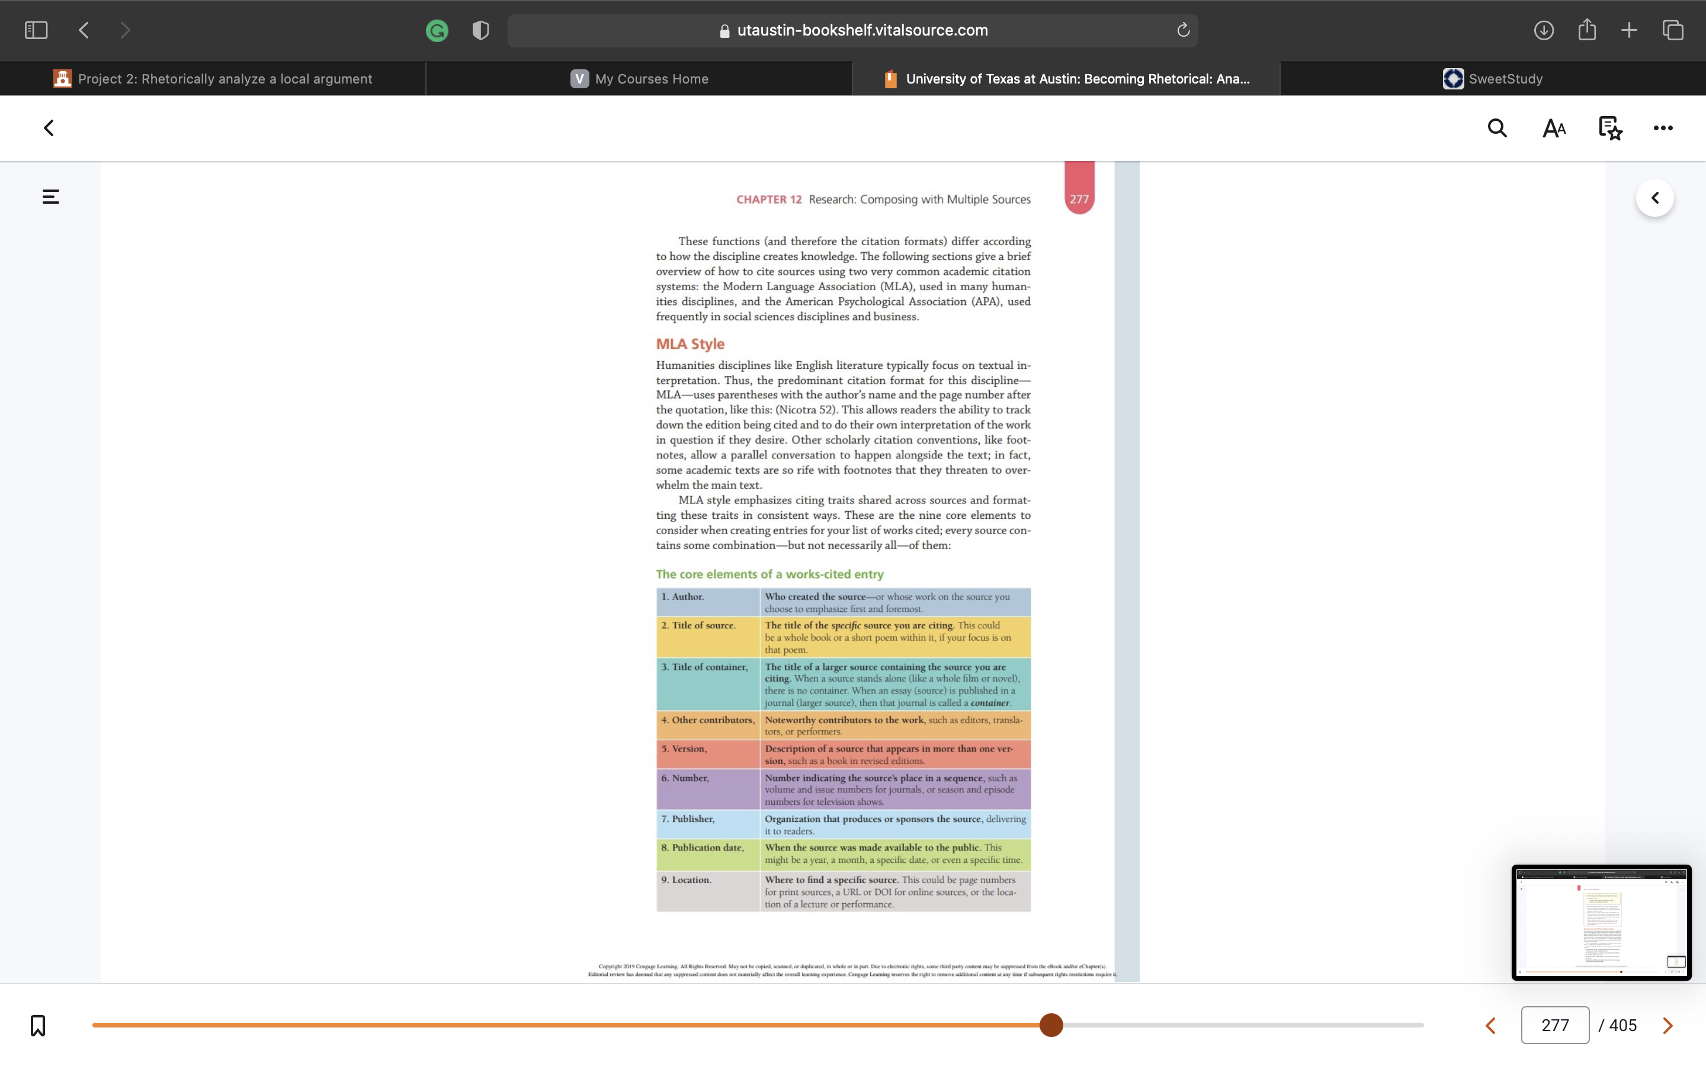This screenshot has height=1066, width=1706.
Task: Add a new tab with the plus icon
Action: pyautogui.click(x=1629, y=30)
